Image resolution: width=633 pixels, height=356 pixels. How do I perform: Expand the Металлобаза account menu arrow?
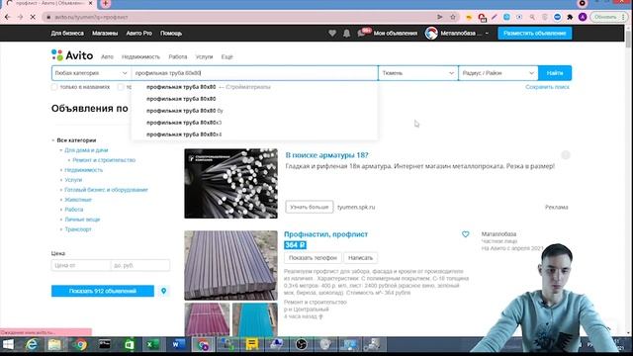pyautogui.click(x=487, y=33)
